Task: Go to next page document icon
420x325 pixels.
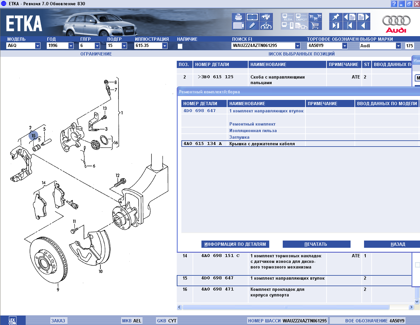Action: [x=363, y=17]
